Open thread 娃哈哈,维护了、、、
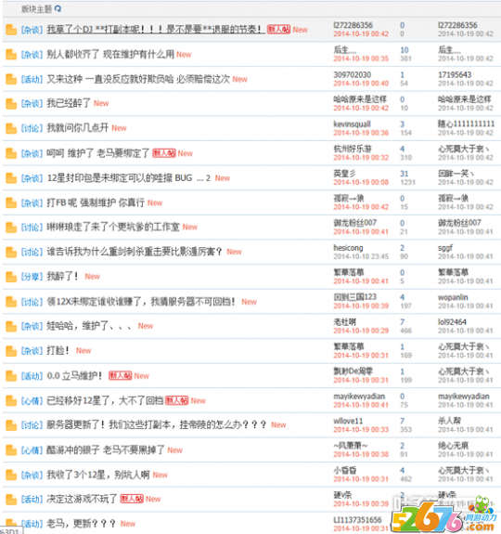Screen dimensions: 501x534 (x=89, y=326)
